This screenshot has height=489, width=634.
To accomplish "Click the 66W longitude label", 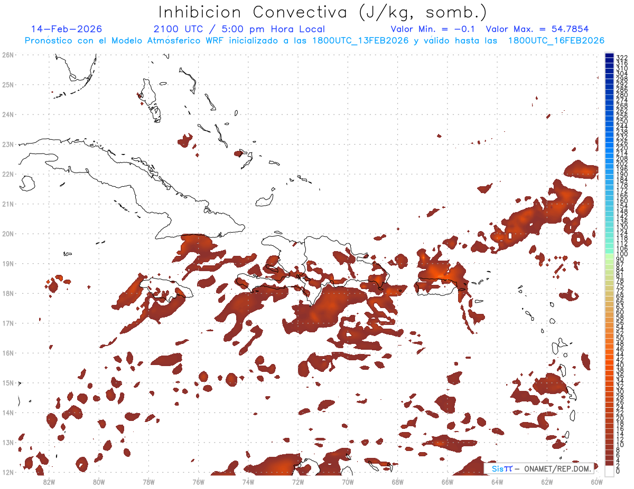I will [x=447, y=482].
